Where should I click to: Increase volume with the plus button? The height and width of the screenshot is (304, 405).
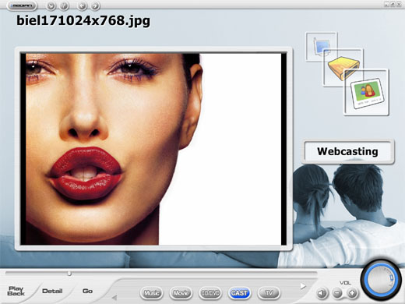click(352, 294)
